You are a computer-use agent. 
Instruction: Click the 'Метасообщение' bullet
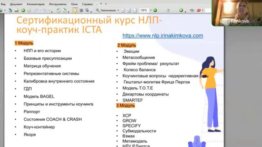pos(139,58)
